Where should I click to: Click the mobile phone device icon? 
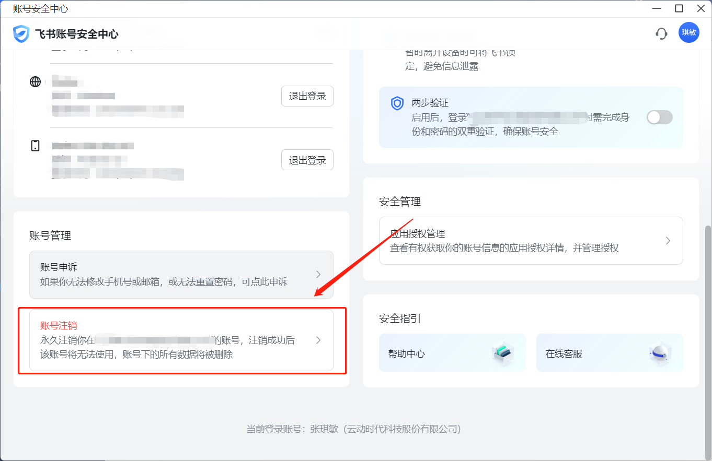pyautogui.click(x=35, y=146)
